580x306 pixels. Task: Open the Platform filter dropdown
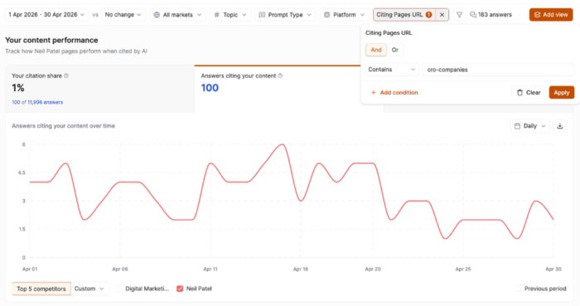click(x=345, y=15)
